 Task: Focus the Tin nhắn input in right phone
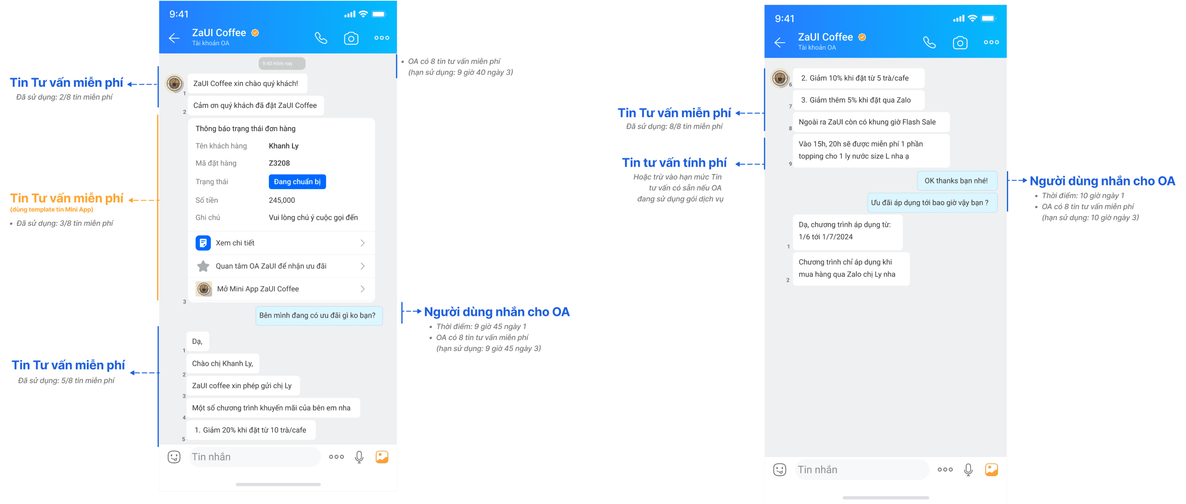861,469
